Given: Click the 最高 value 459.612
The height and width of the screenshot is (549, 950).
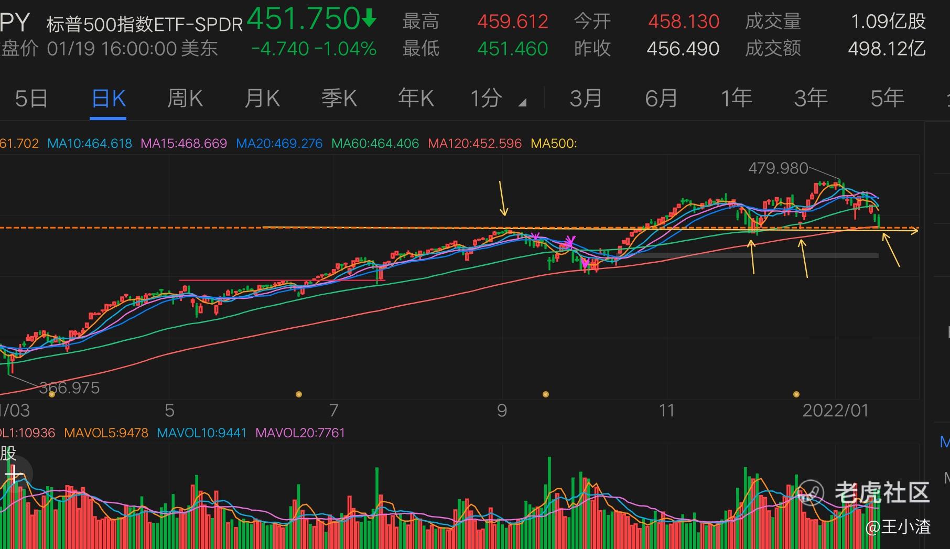Looking at the screenshot, I should coord(512,22).
